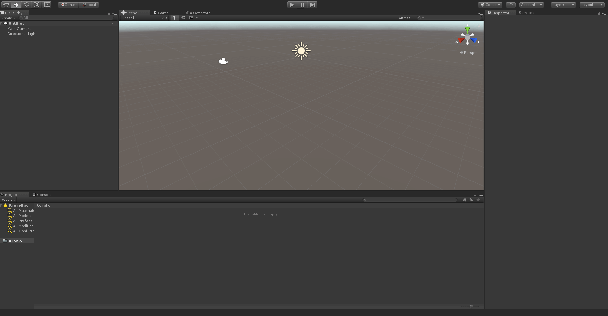This screenshot has height=316, width=608.
Task: Switch to the Scene tab
Action: click(x=134, y=13)
